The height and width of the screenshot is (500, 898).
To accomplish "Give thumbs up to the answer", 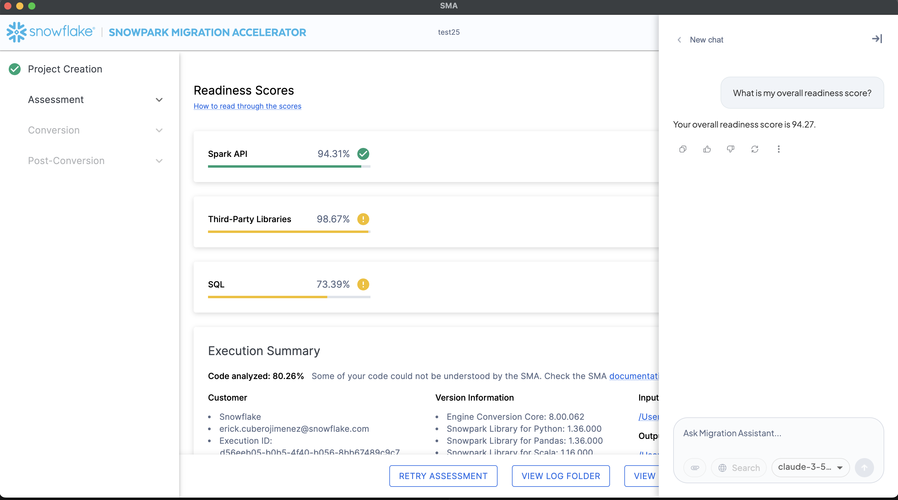I will pos(706,149).
